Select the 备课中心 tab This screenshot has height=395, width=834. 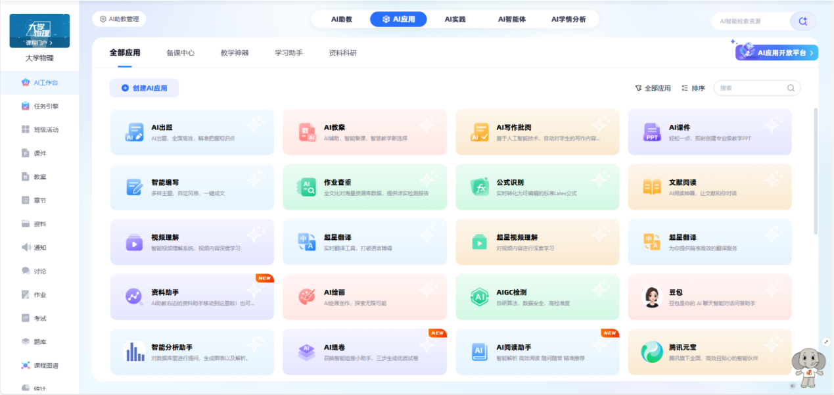(180, 53)
